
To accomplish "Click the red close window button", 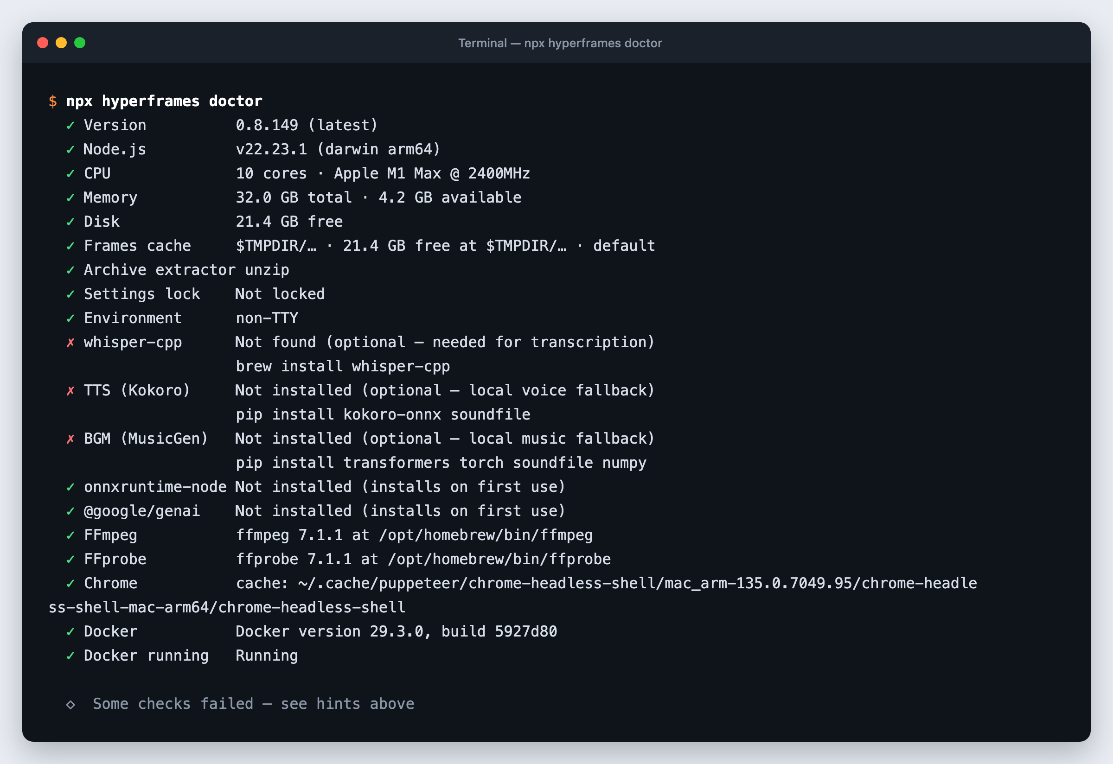I will pos(43,43).
